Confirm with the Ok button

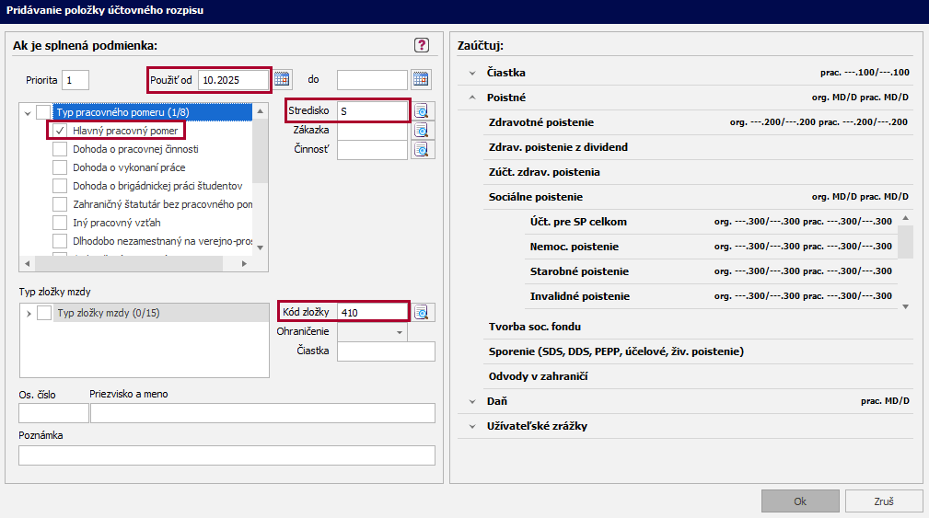coord(799,501)
